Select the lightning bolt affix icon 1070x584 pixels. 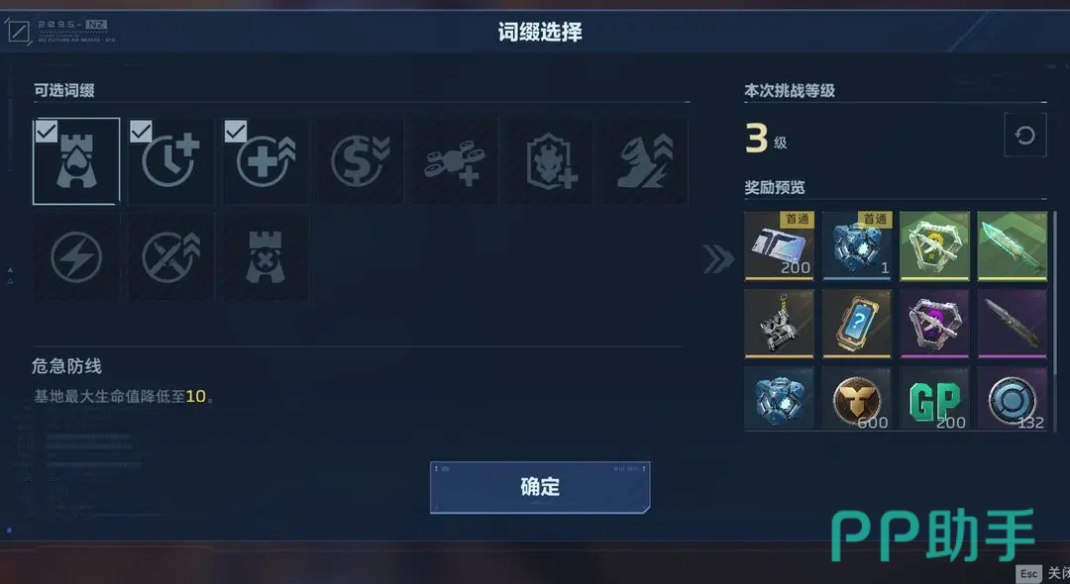pyautogui.click(x=76, y=257)
